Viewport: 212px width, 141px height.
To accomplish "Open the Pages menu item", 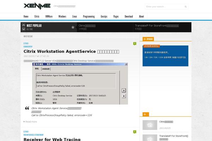I will [116, 17].
